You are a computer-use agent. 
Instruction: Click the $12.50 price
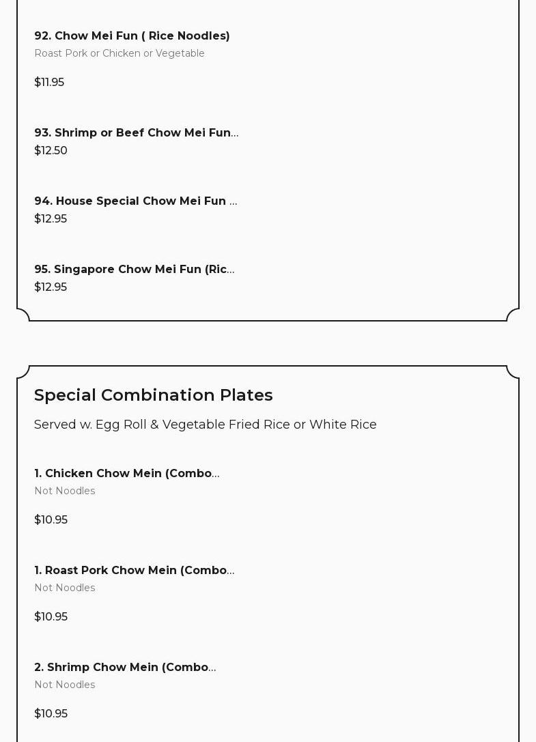pyautogui.click(x=51, y=150)
